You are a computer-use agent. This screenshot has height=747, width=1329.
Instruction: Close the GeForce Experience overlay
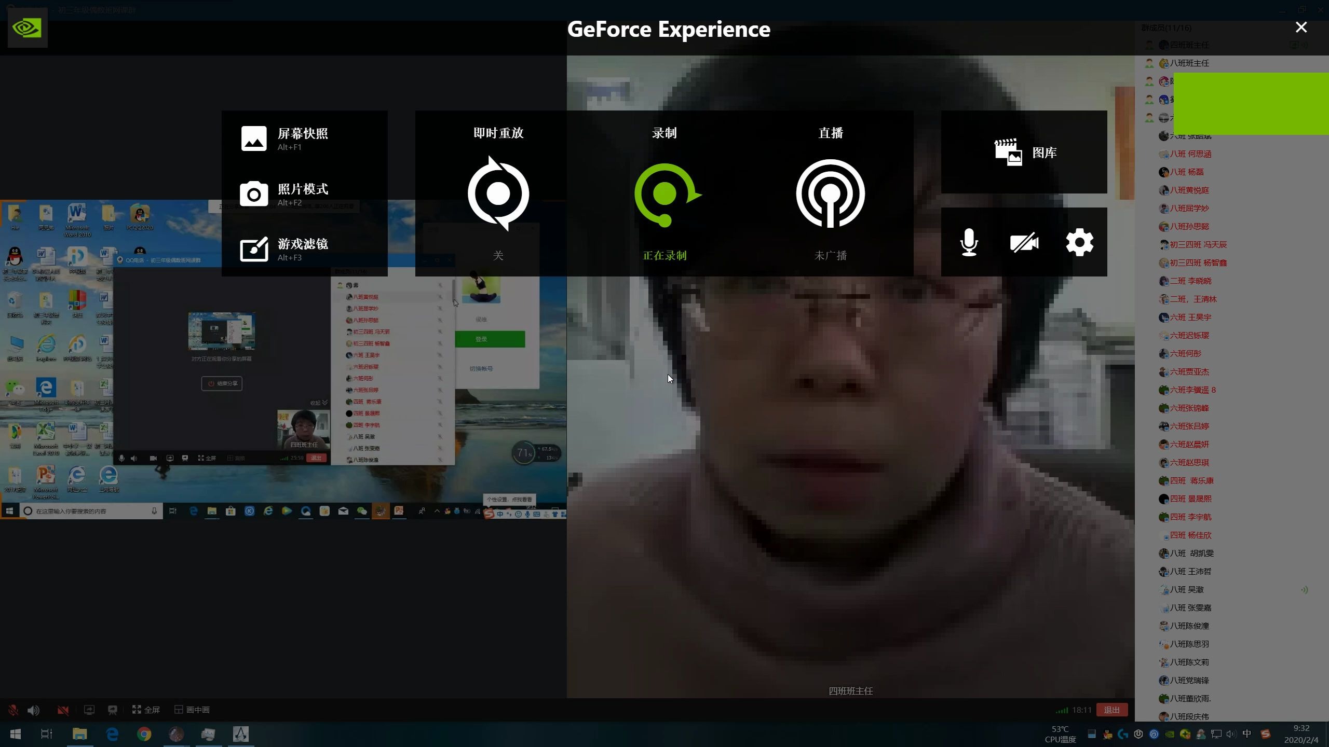(x=1301, y=27)
